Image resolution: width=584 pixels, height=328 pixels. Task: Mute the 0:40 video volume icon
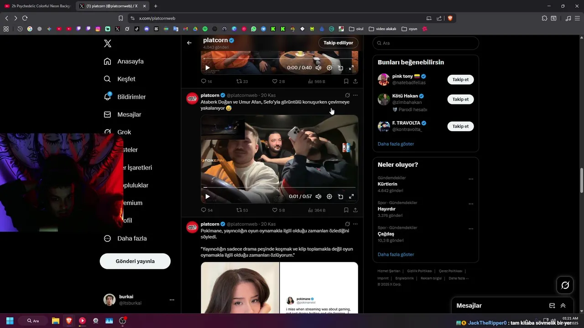(x=318, y=68)
